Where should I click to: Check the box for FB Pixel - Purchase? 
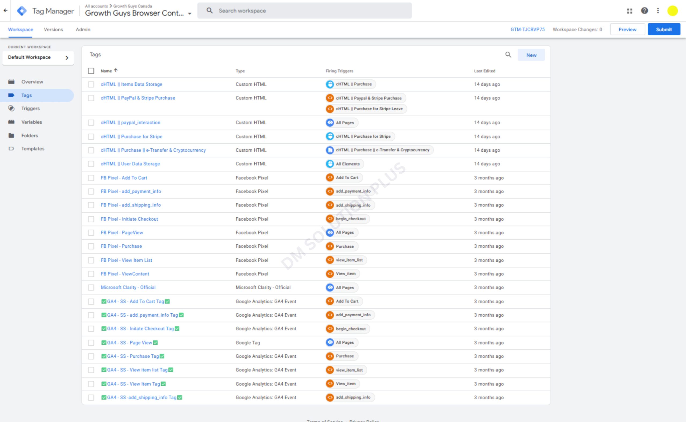(x=91, y=246)
